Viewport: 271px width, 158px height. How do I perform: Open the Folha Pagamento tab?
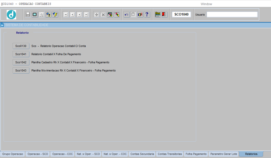click(196, 154)
